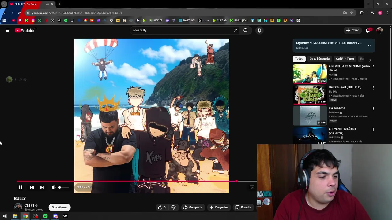392x220 pixels.
Task: Open Spotify from the taskbar
Action: click(45, 216)
